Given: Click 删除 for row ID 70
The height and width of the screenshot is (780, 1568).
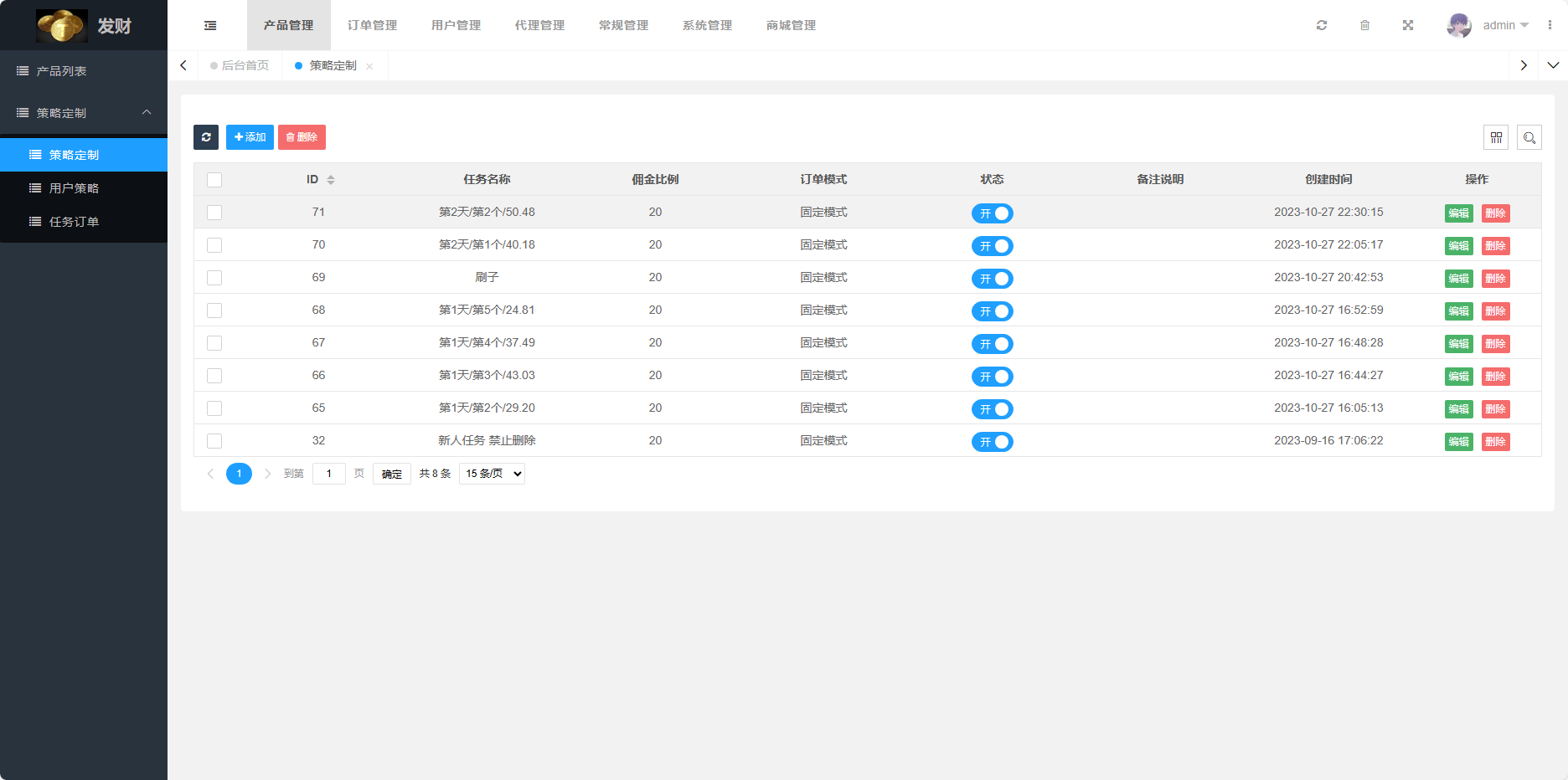Looking at the screenshot, I should coord(1496,246).
